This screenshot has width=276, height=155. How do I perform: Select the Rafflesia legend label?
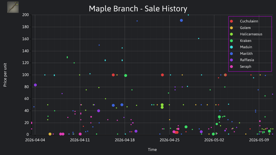[247, 60]
